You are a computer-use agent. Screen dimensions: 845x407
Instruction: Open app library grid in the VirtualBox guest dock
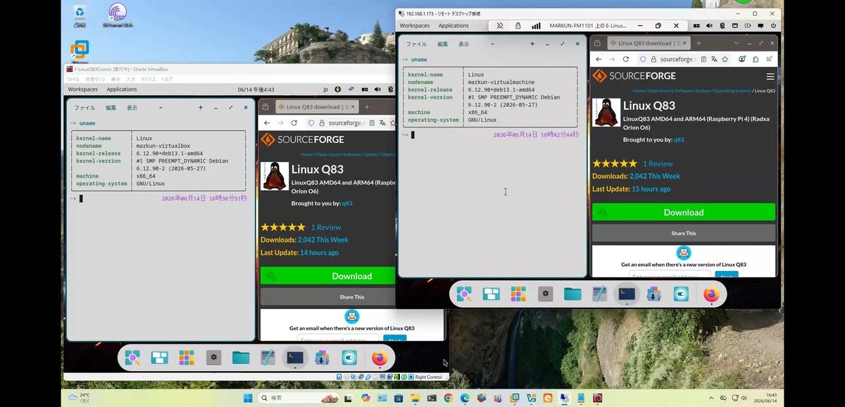pyautogui.click(x=187, y=358)
